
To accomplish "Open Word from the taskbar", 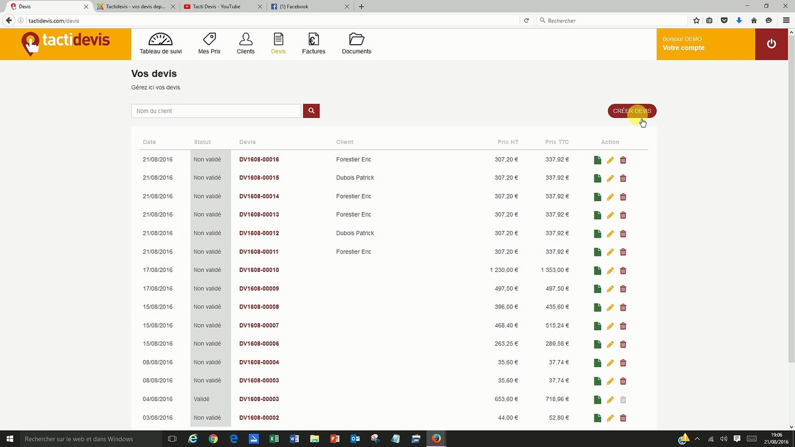I will tap(294, 439).
